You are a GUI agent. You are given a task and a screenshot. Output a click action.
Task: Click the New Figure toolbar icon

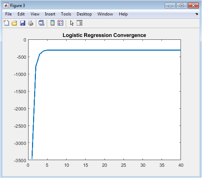coord(6,23)
